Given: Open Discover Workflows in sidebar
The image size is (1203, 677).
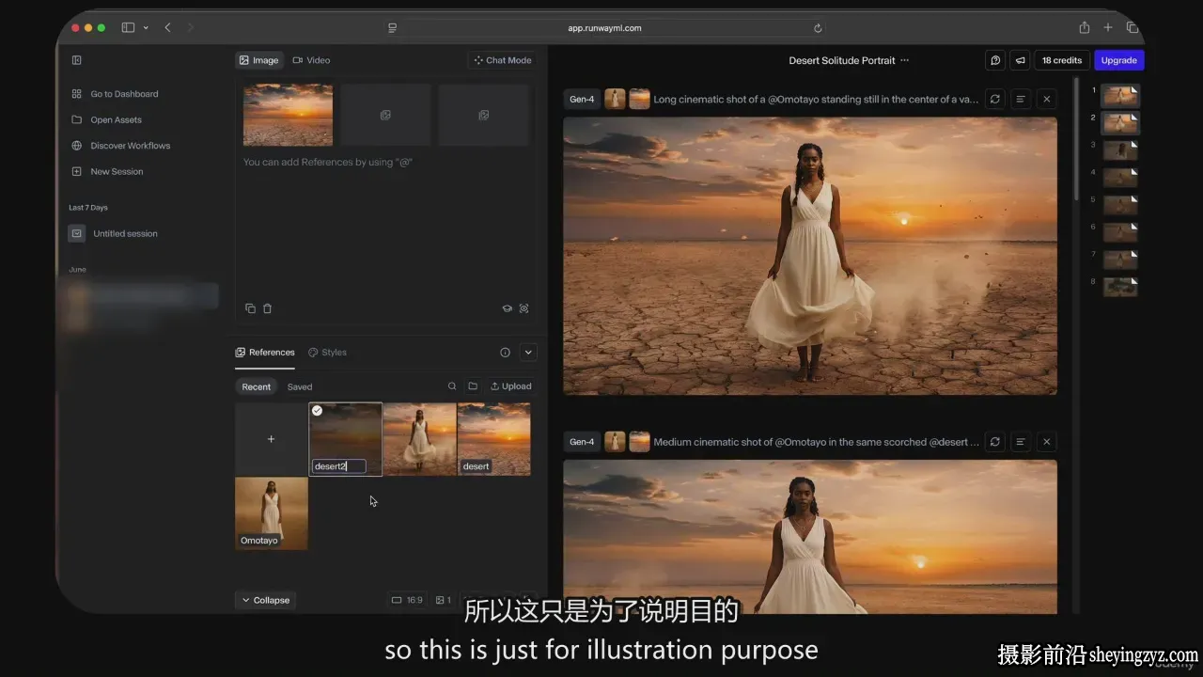Looking at the screenshot, I should [120, 146].
